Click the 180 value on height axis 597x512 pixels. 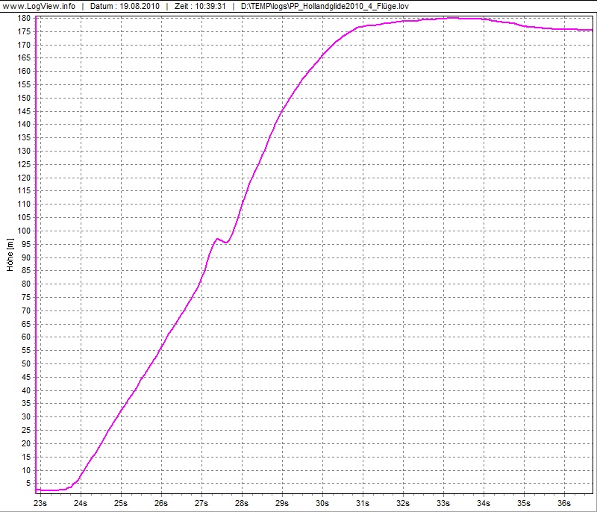click(23, 18)
